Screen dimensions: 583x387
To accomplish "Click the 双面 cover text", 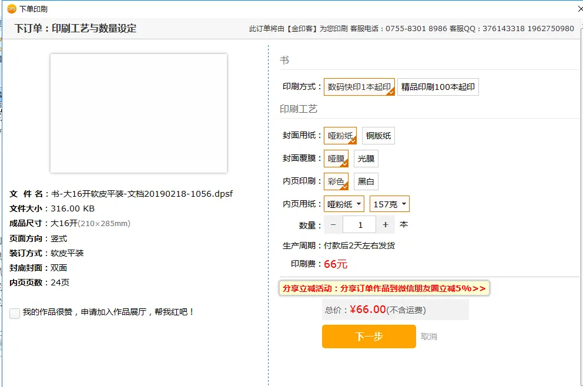I will pyautogui.click(x=59, y=268).
